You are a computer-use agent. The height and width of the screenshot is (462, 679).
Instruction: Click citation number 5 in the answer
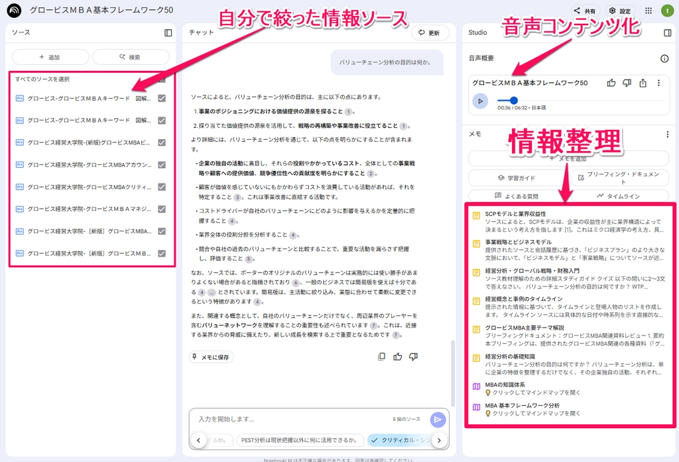[x=249, y=259]
